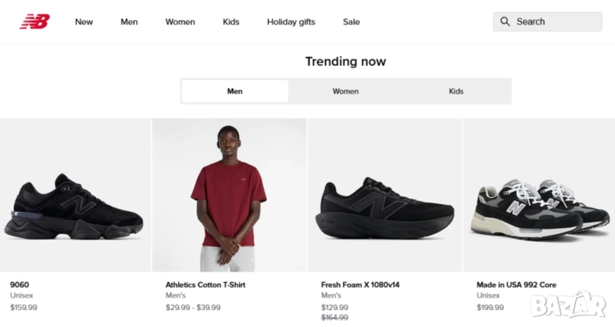Click the Search input field
The image size is (615, 327).
coord(555,21)
